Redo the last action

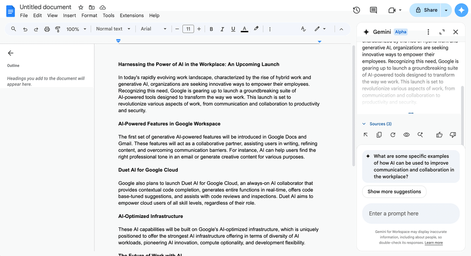36,29
